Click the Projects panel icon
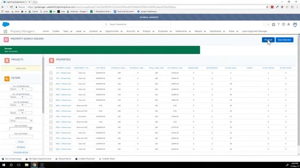Image resolution: width=300 pixels, height=168 pixels. tap(7, 61)
